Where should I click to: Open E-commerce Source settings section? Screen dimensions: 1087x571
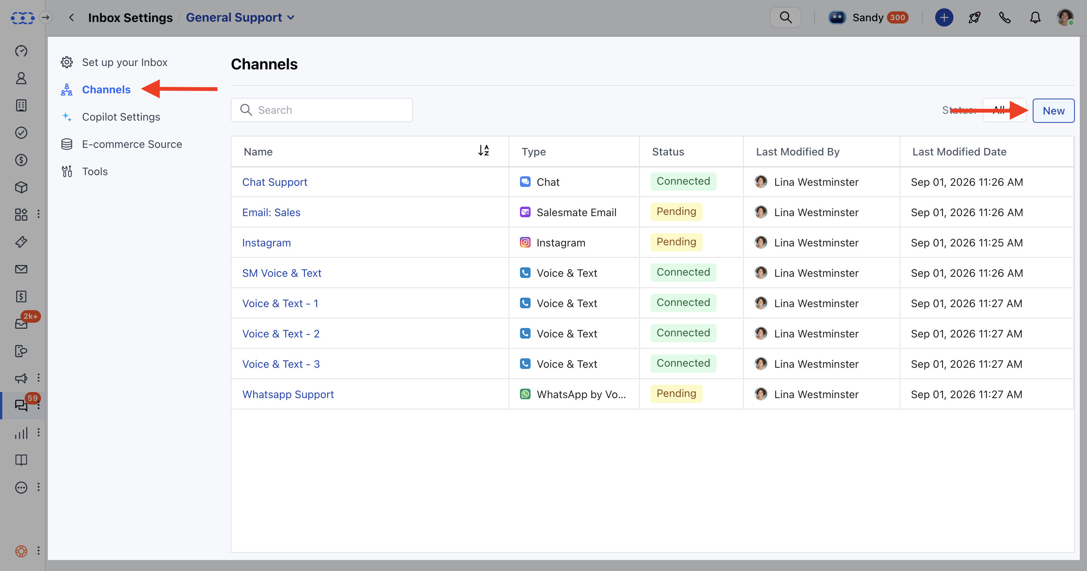[x=132, y=144]
